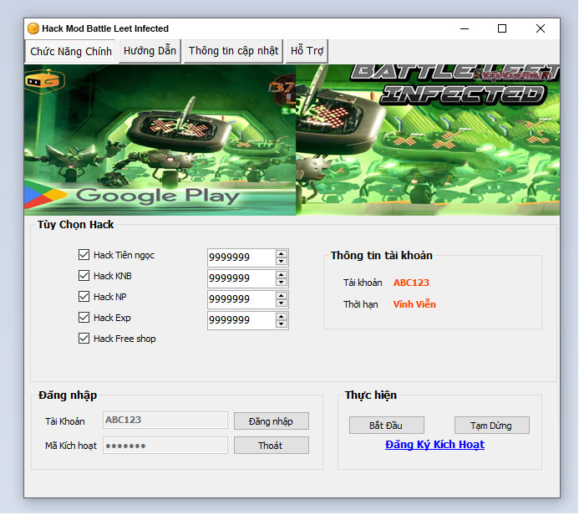
Task: Minimize the Hack Mod window
Action: pyautogui.click(x=465, y=28)
